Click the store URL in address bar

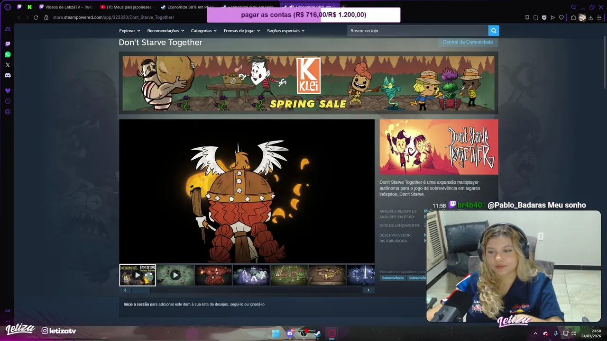point(113,18)
